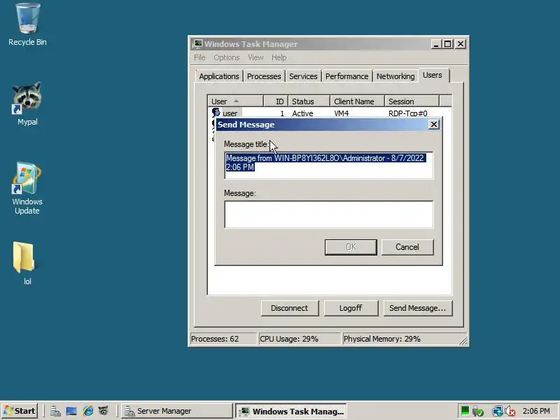The height and width of the screenshot is (420, 560).
Task: Open the network tray icon
Action: (x=497, y=412)
